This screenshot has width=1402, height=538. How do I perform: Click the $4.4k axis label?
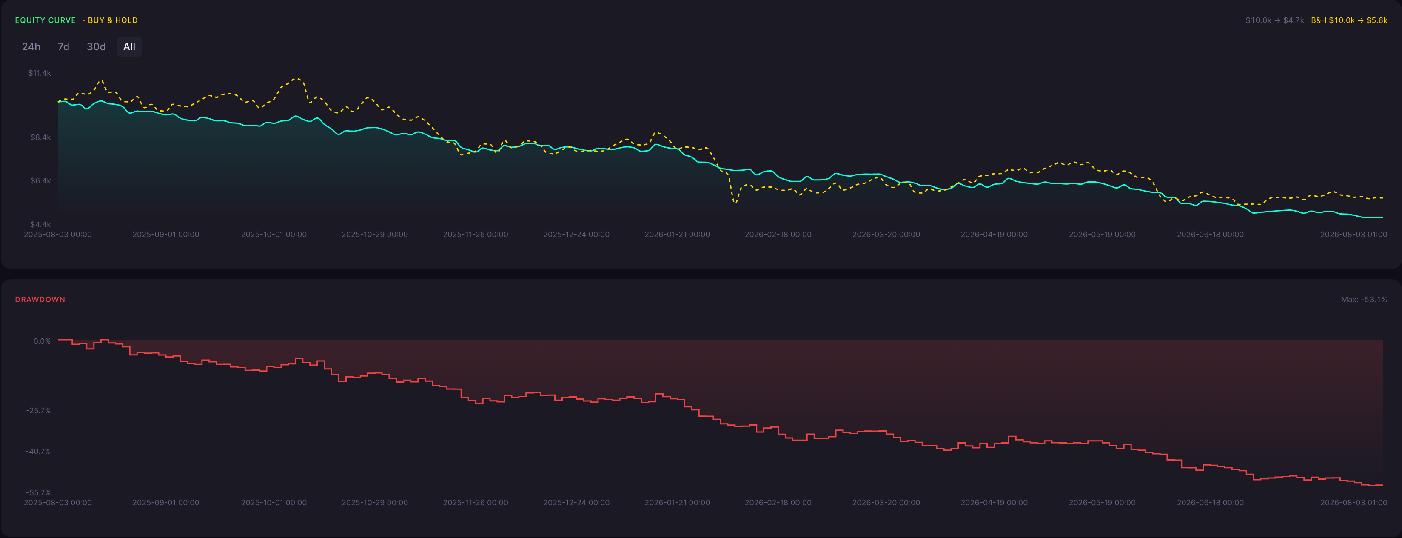coord(41,224)
